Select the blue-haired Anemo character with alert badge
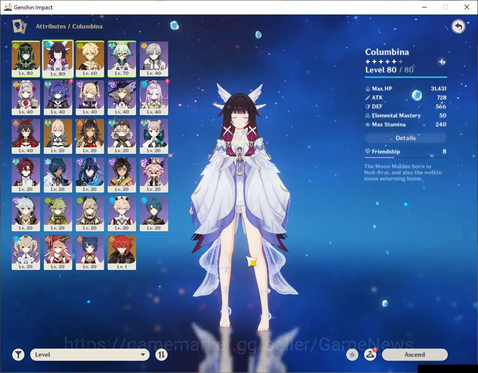Viewport: 478px width, 373px height. 58,97
